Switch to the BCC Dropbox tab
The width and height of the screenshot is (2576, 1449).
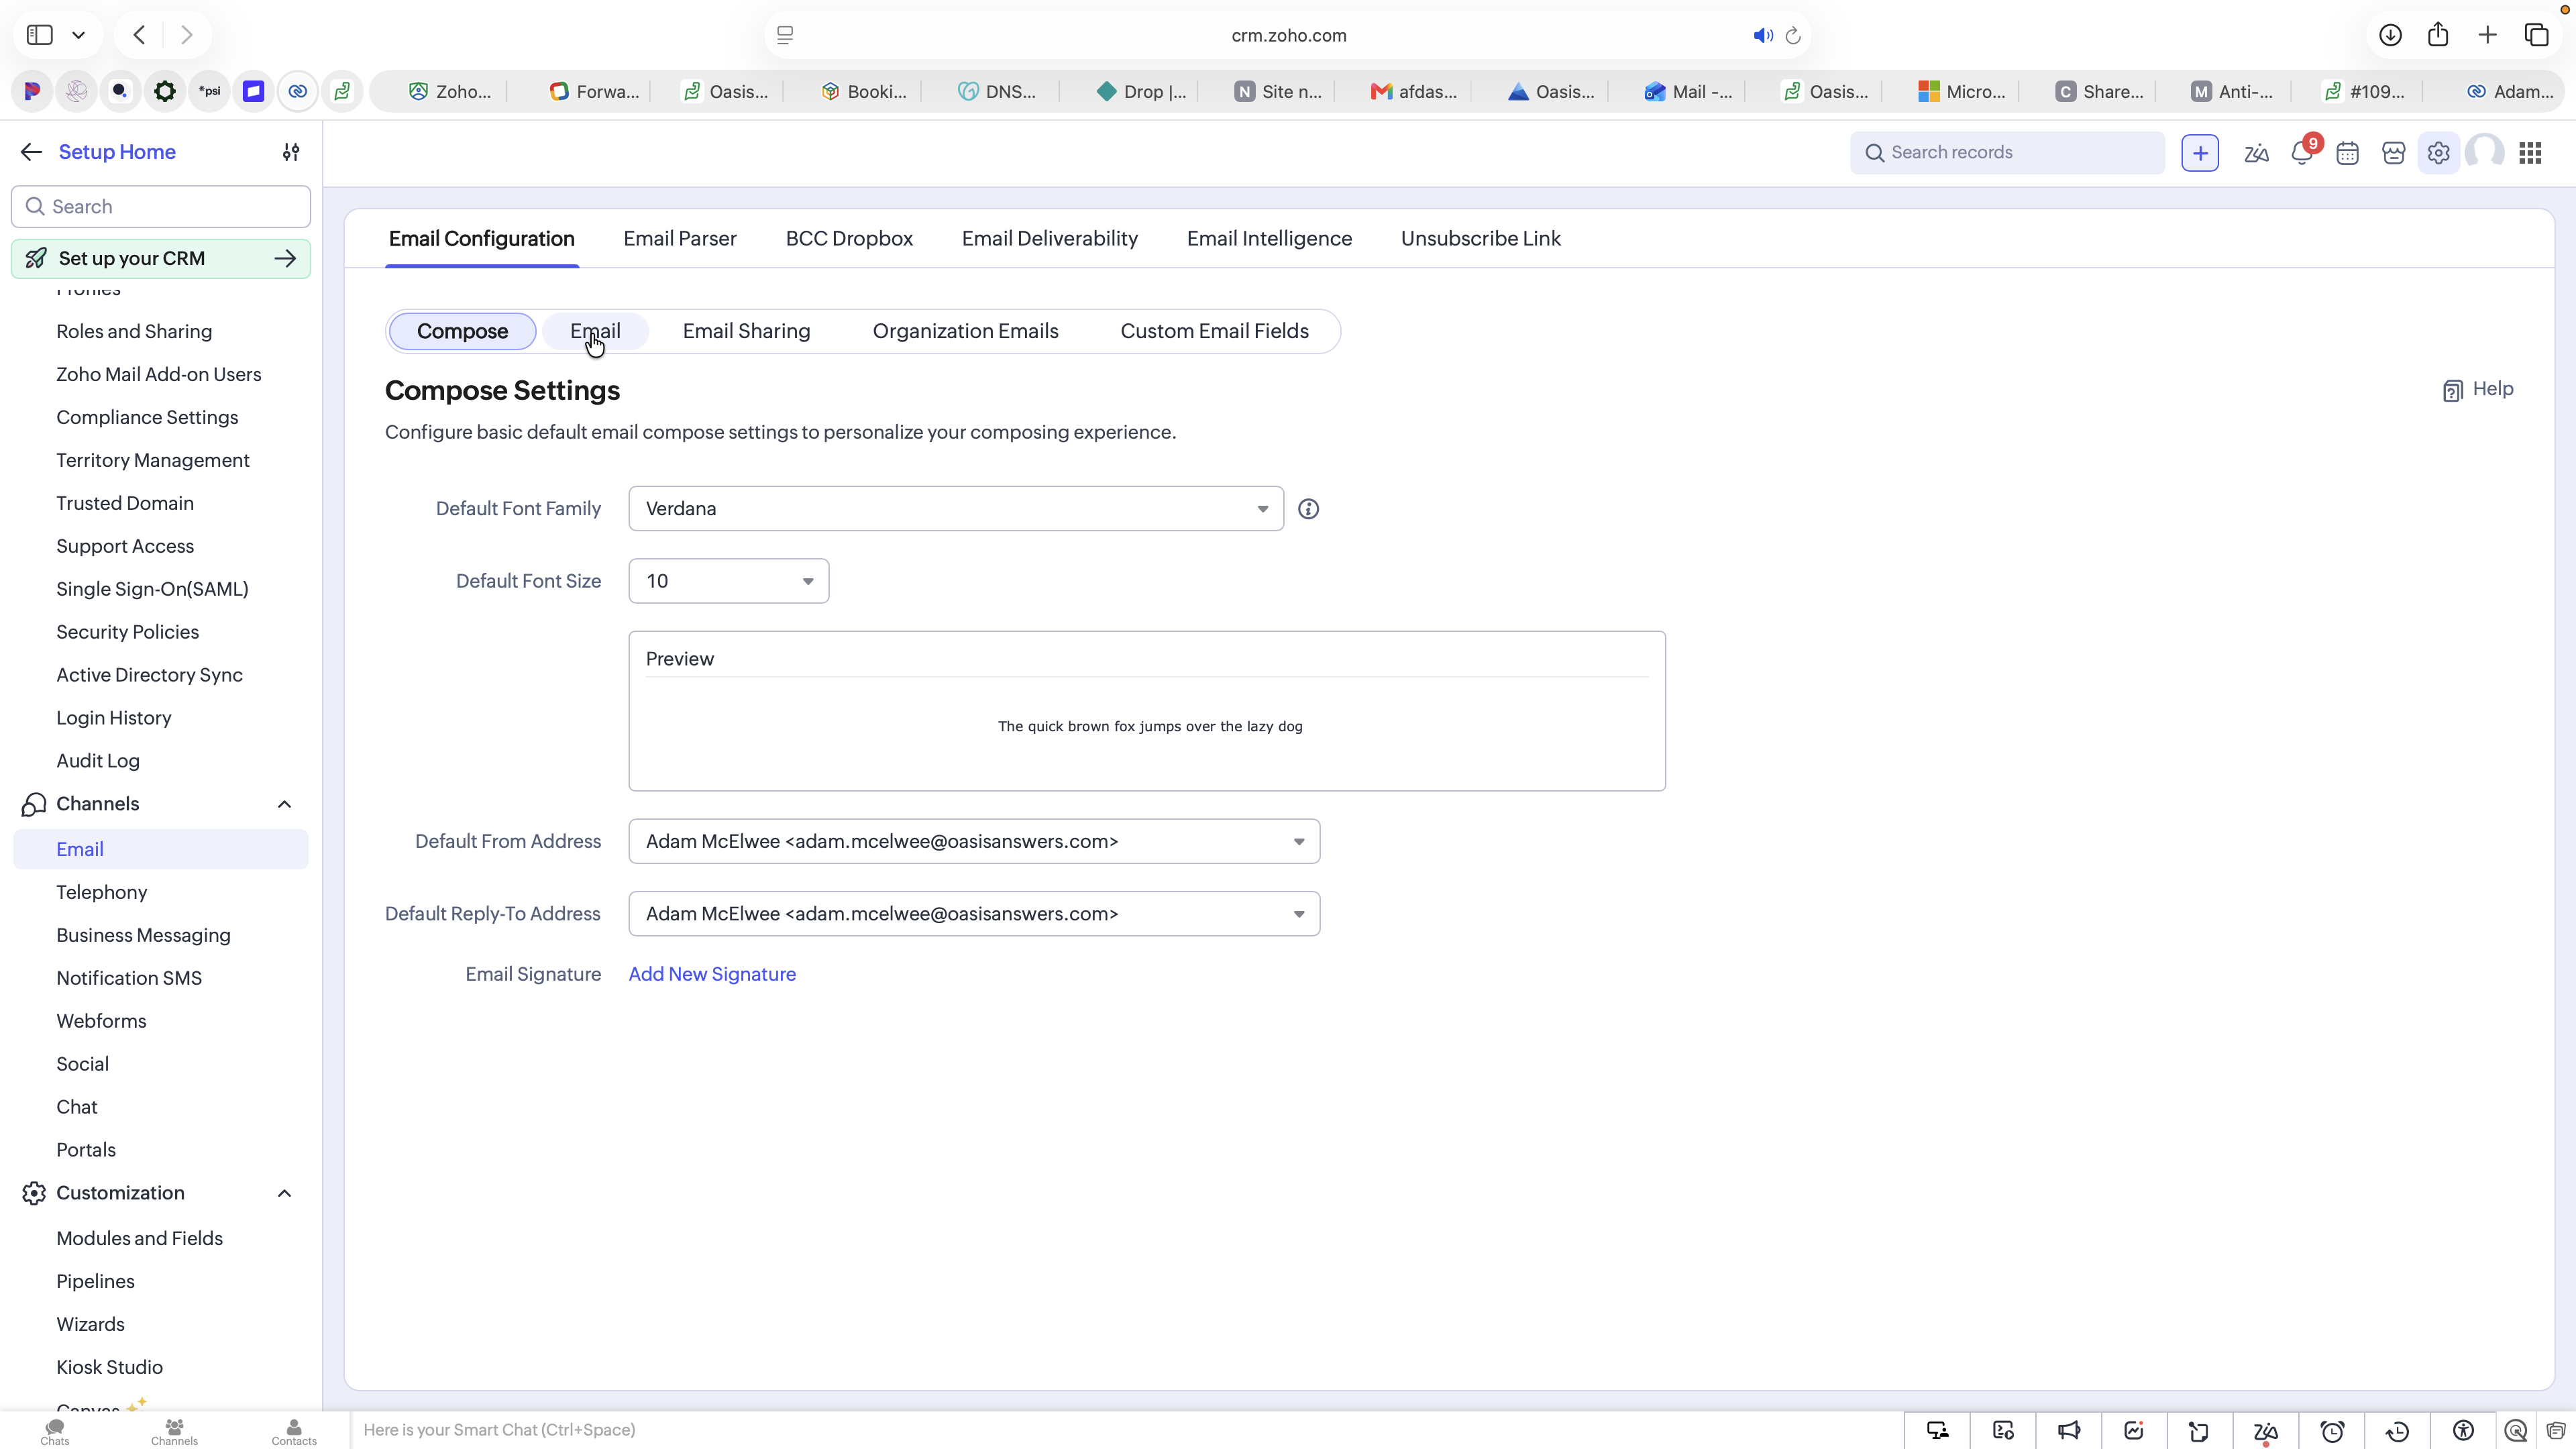[x=849, y=238]
